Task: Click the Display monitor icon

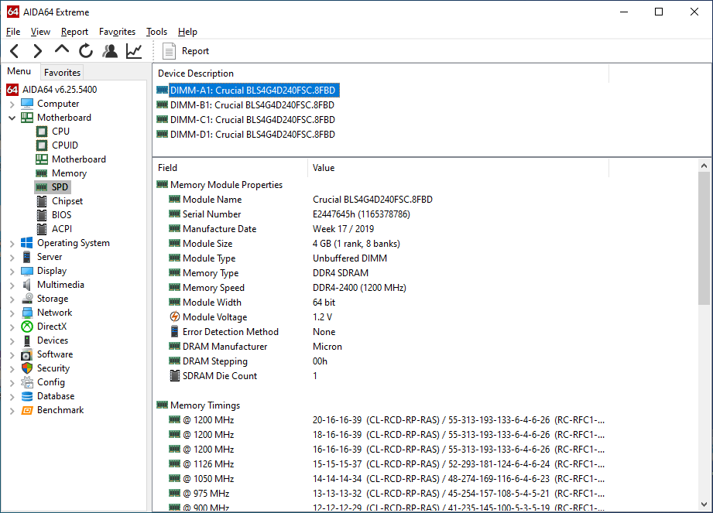Action: pos(27,271)
